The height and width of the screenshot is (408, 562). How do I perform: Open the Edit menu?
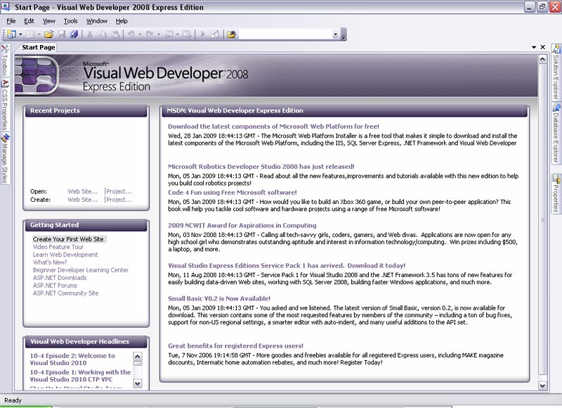(x=29, y=21)
